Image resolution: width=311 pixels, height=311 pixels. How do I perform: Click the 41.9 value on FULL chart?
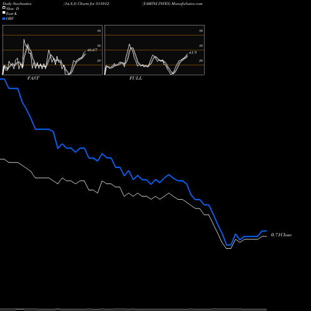[193, 52]
